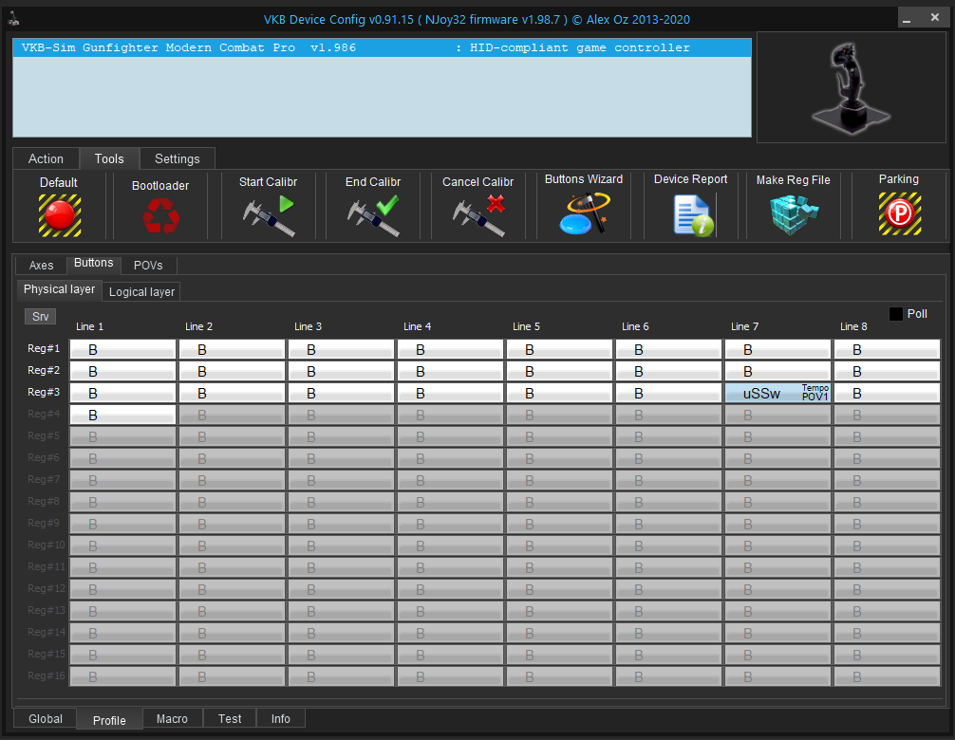Open the Macro bottom tab
Screen dimensions: 955x740
[x=173, y=719]
